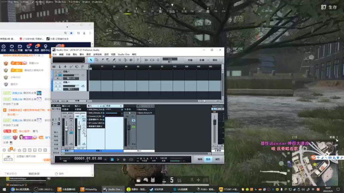The height and width of the screenshot is (193, 344).
Task: Adjust the main output fader in mixer
Action: coord(215,122)
